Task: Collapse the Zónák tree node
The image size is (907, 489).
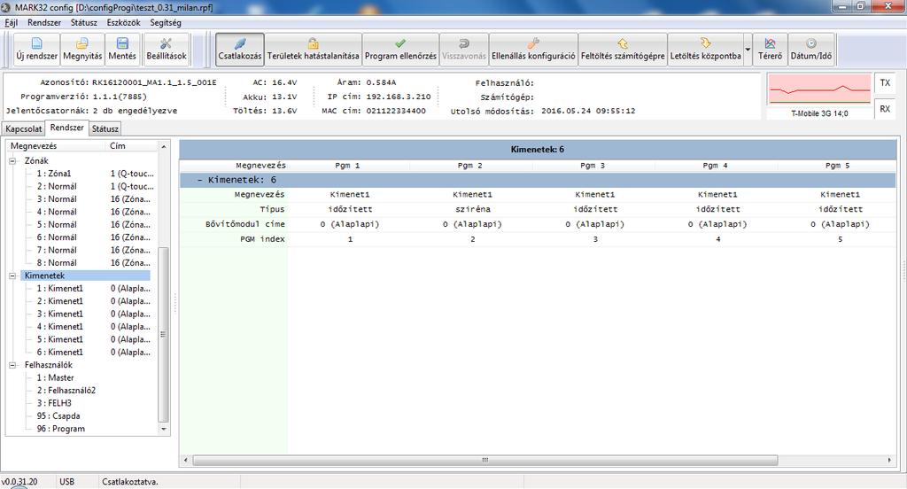Action: [x=12, y=161]
